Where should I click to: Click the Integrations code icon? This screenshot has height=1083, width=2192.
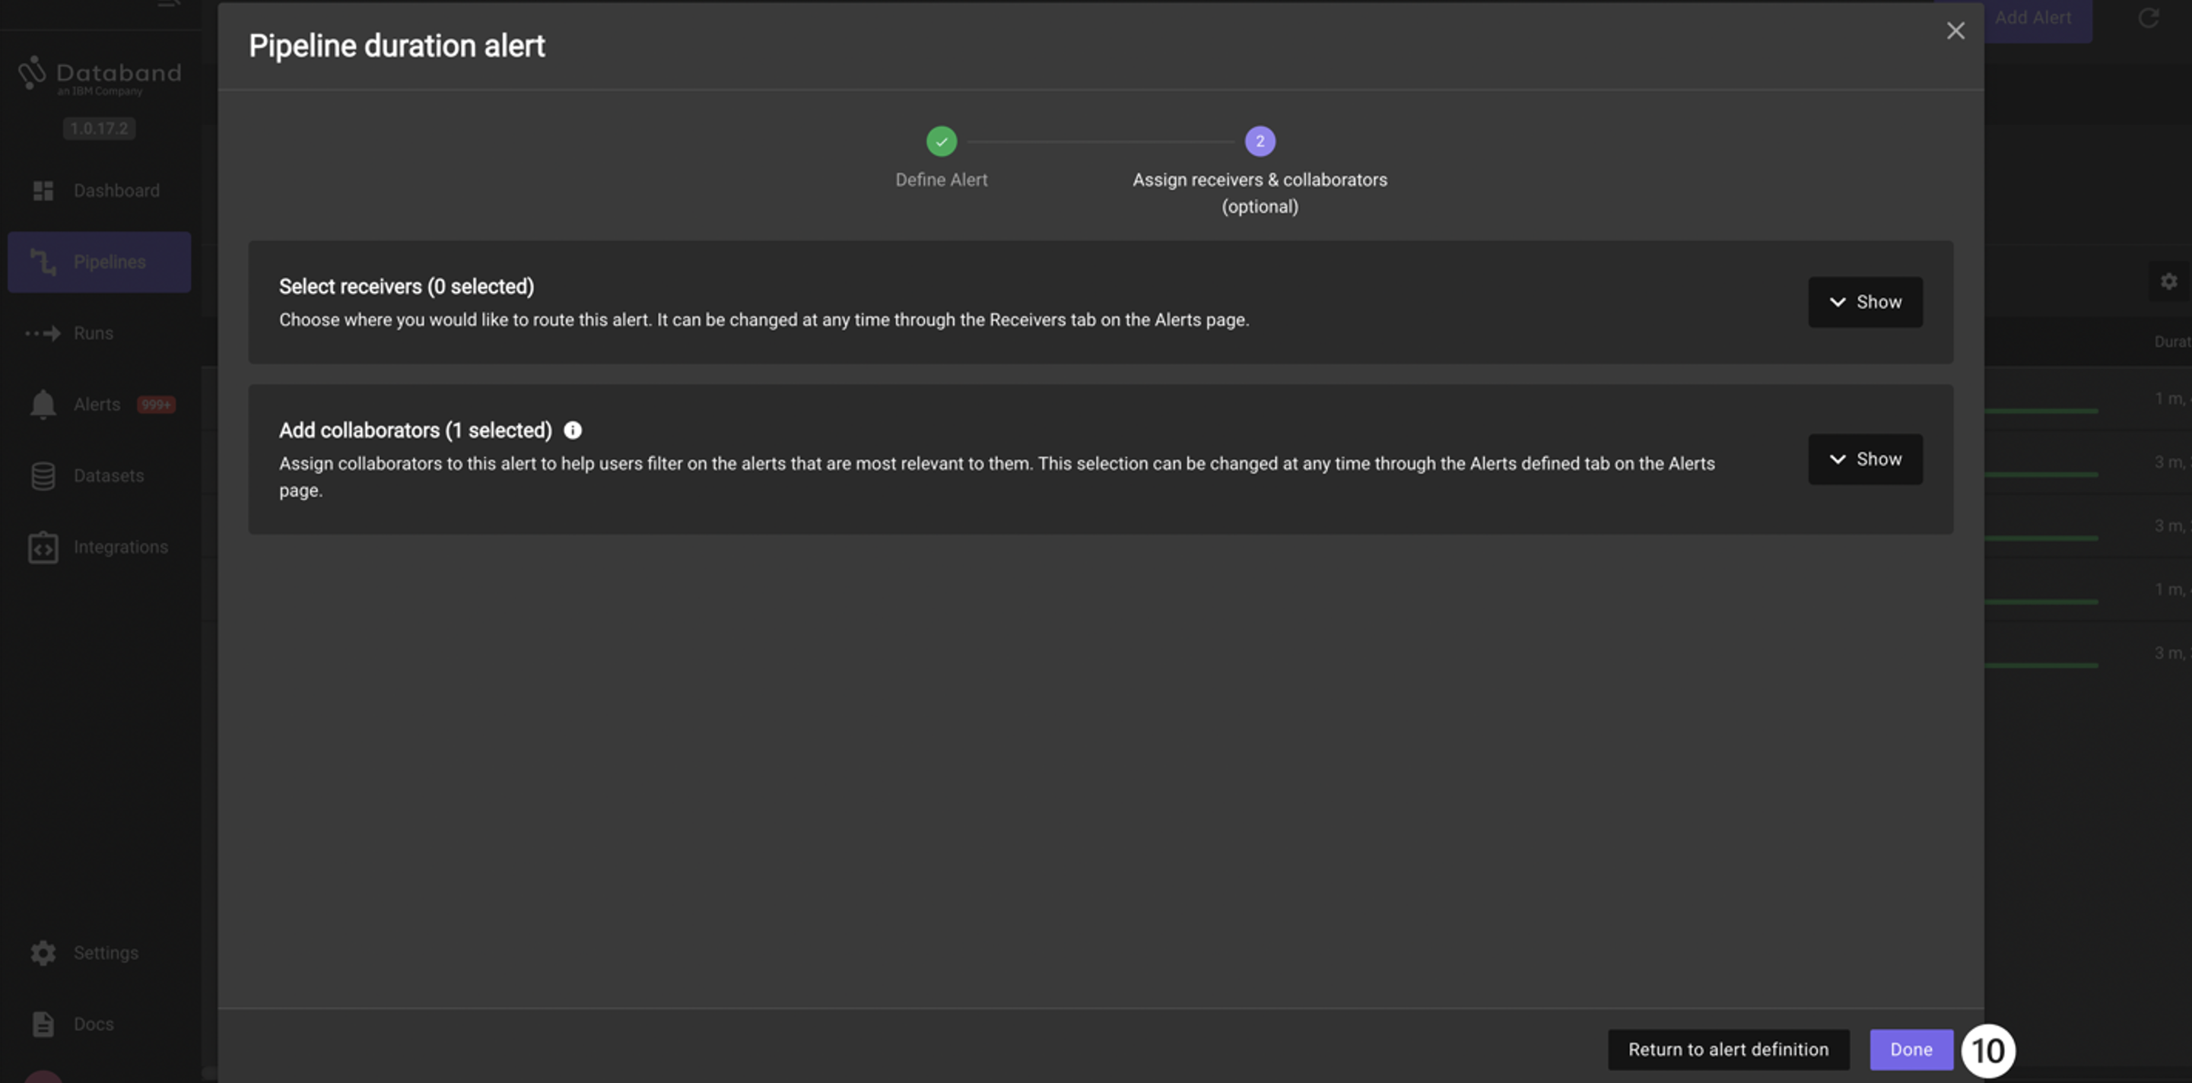click(x=43, y=548)
